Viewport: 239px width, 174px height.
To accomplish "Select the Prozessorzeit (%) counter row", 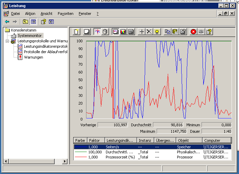I will point(153,157).
